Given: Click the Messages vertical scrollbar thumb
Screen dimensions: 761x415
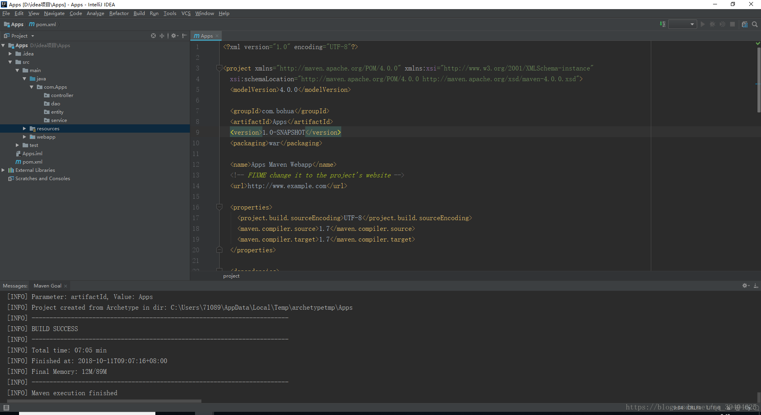Looking at the screenshot, I should pos(759,398).
